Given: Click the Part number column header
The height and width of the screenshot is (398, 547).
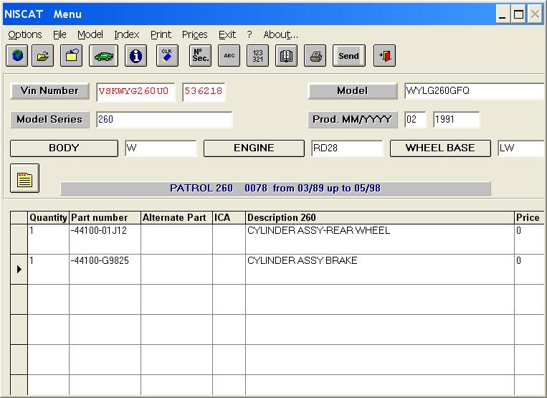Looking at the screenshot, I should 105,218.
